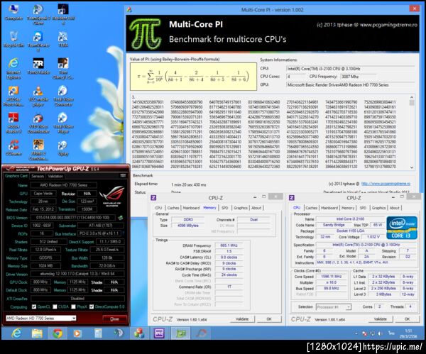Viewport: 426px width, 354px height.
Task: Click the pi digits scrollbar up arrow
Action: [412, 97]
